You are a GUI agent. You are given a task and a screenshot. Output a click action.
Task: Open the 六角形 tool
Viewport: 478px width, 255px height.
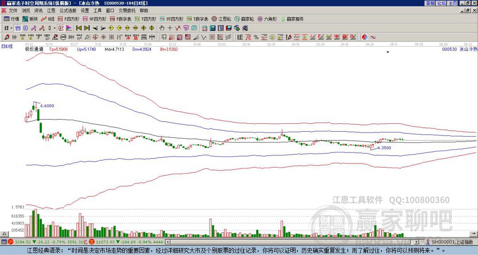(x=267, y=19)
